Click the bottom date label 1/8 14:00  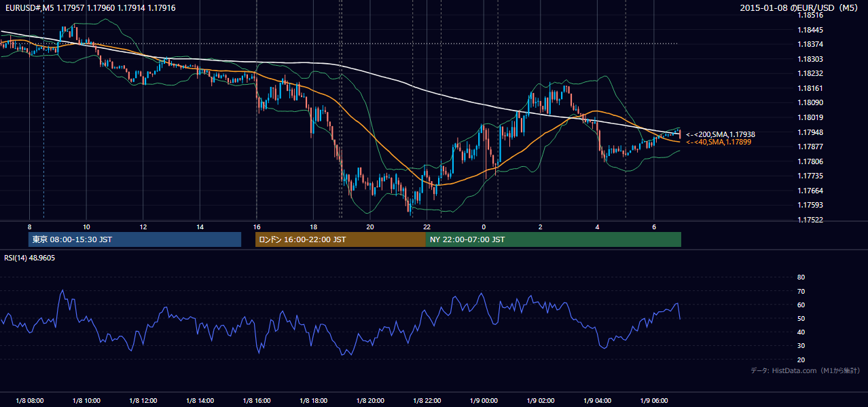tap(200, 401)
